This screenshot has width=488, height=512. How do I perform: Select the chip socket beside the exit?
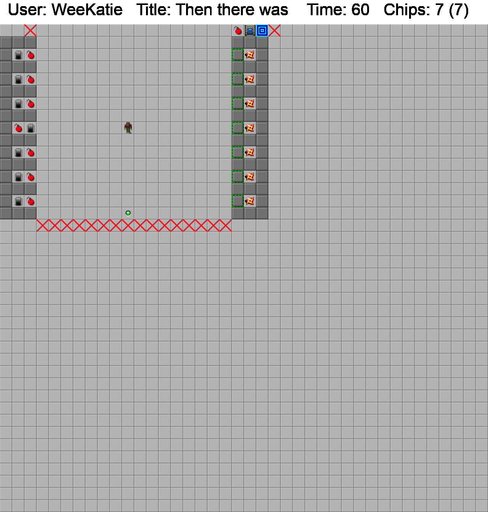coord(250,30)
